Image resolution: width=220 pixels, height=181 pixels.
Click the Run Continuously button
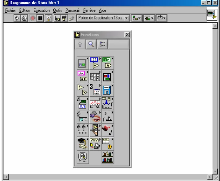[x=24, y=18]
